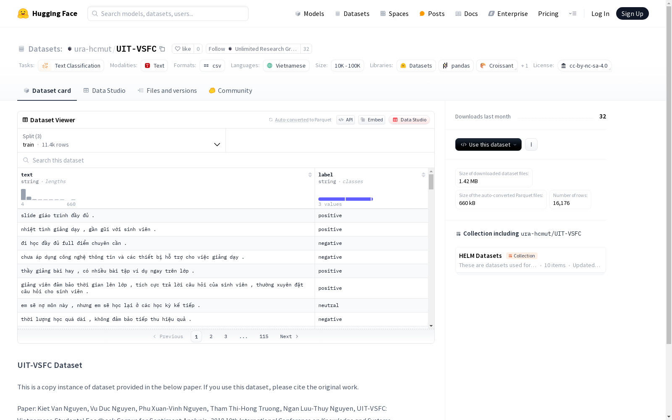Image resolution: width=672 pixels, height=420 pixels.
Task: Open the Dataset card tab
Action: pos(47,91)
